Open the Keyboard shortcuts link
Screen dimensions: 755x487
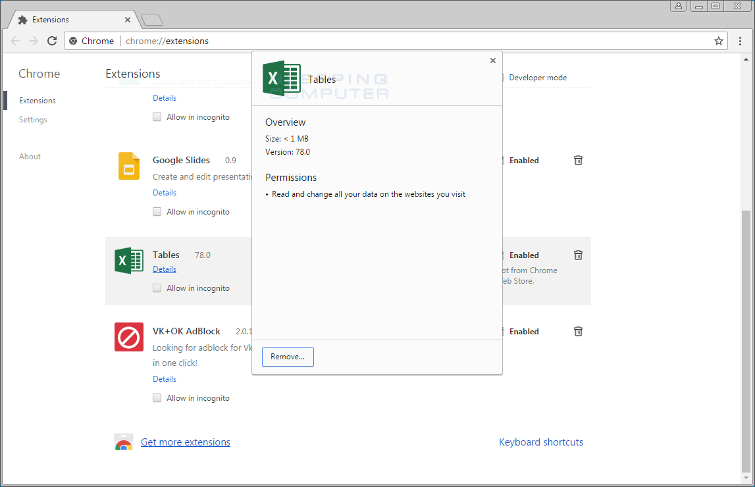[541, 442]
